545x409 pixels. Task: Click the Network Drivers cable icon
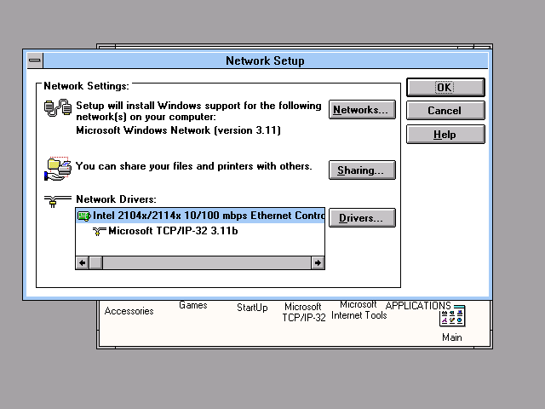[x=57, y=201]
